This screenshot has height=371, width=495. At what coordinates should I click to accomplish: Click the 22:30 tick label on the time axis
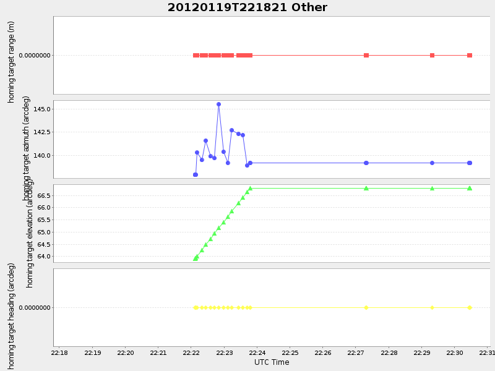coord(455,351)
